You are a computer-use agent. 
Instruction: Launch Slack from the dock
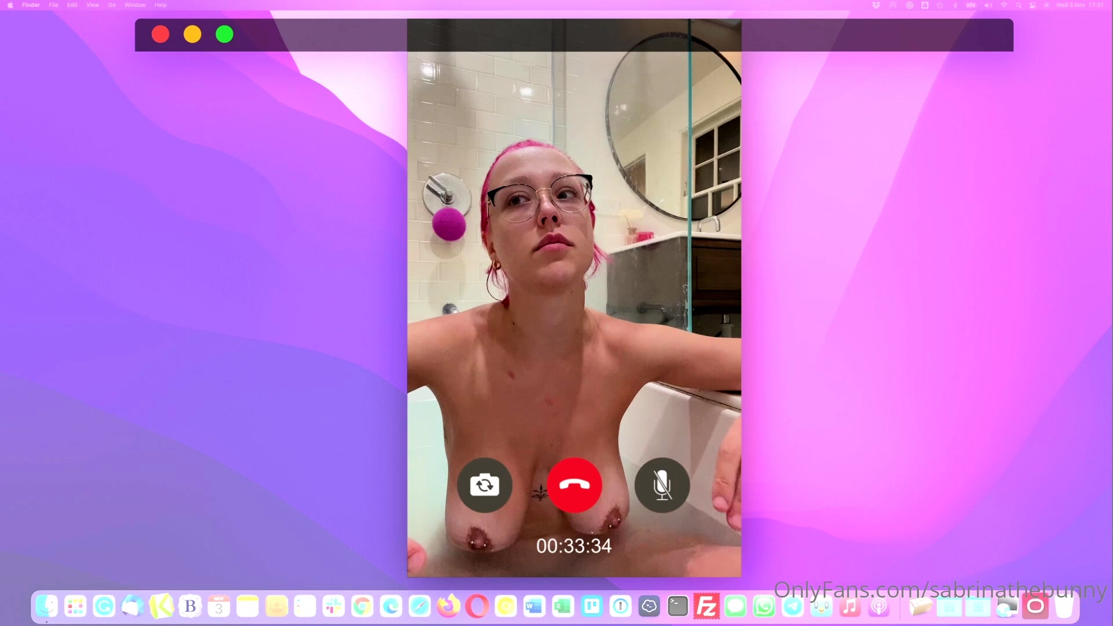pyautogui.click(x=334, y=607)
